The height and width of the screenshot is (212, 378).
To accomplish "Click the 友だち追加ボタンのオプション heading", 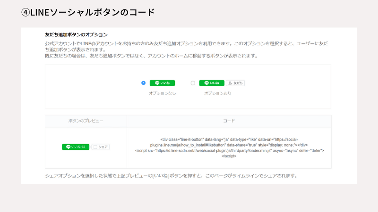I will click(76, 34).
